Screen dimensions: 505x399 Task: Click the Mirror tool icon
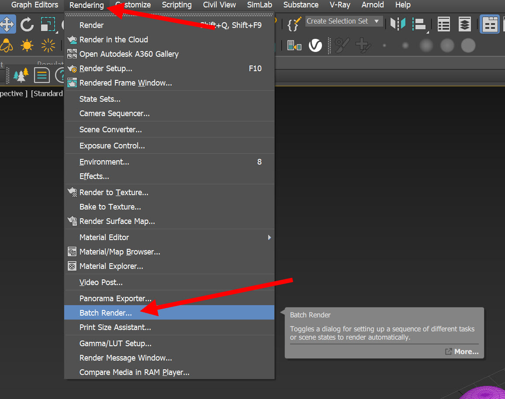coord(398,24)
